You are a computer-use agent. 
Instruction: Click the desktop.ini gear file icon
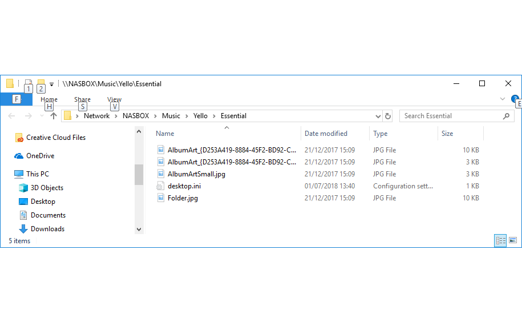[160, 186]
